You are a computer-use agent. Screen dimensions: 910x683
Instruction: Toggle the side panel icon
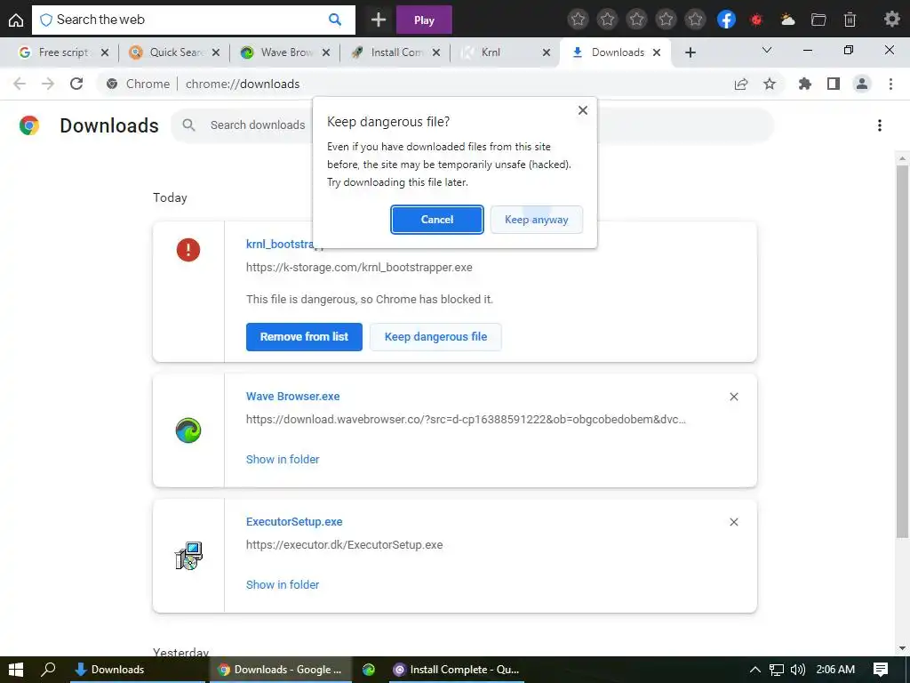pyautogui.click(x=834, y=84)
